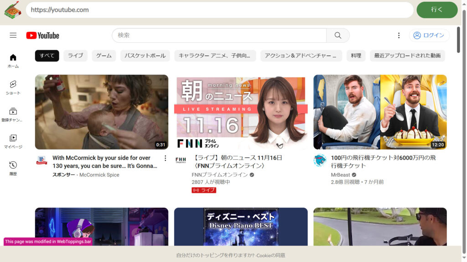Open the YouTube hamburger guide menu
This screenshot has height=262, width=467.
pos(13,35)
